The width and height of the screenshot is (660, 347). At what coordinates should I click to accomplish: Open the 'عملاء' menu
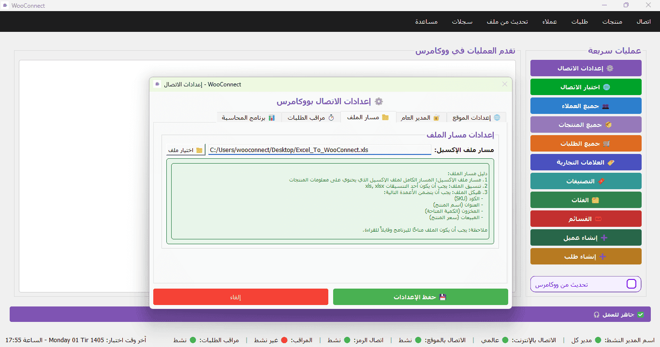[x=550, y=22]
